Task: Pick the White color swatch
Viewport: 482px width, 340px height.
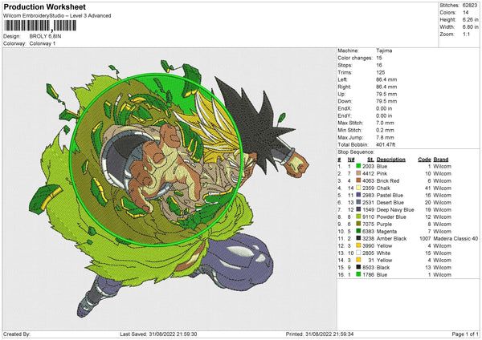Action: point(358,253)
